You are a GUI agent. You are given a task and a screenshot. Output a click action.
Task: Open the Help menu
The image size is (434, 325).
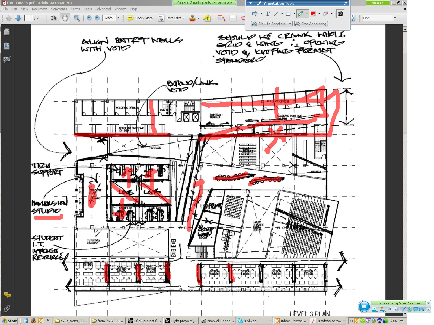[134, 9]
